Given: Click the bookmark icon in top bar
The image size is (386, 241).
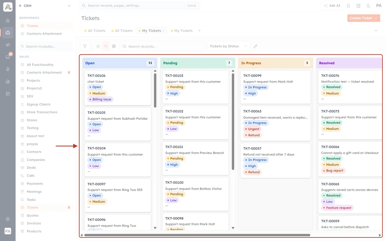Looking at the screenshot, I should coord(348,6).
